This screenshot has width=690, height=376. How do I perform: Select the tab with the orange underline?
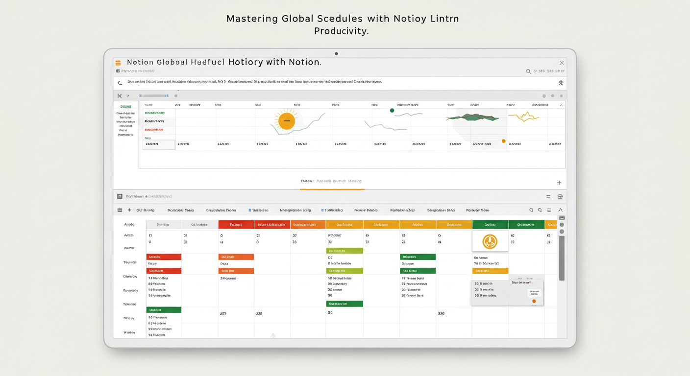tap(332, 182)
